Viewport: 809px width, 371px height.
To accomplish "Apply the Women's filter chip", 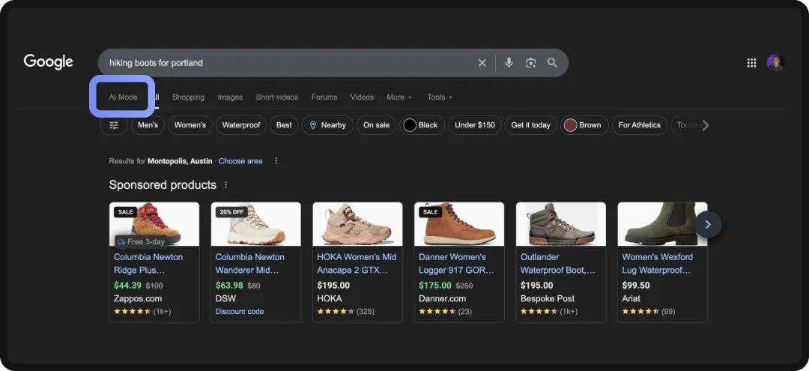I will 190,125.
